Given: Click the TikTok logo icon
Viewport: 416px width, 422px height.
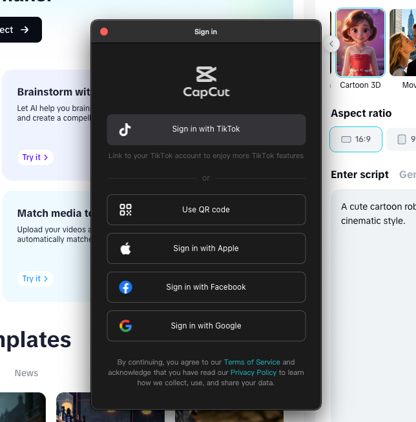Looking at the screenshot, I should point(125,130).
